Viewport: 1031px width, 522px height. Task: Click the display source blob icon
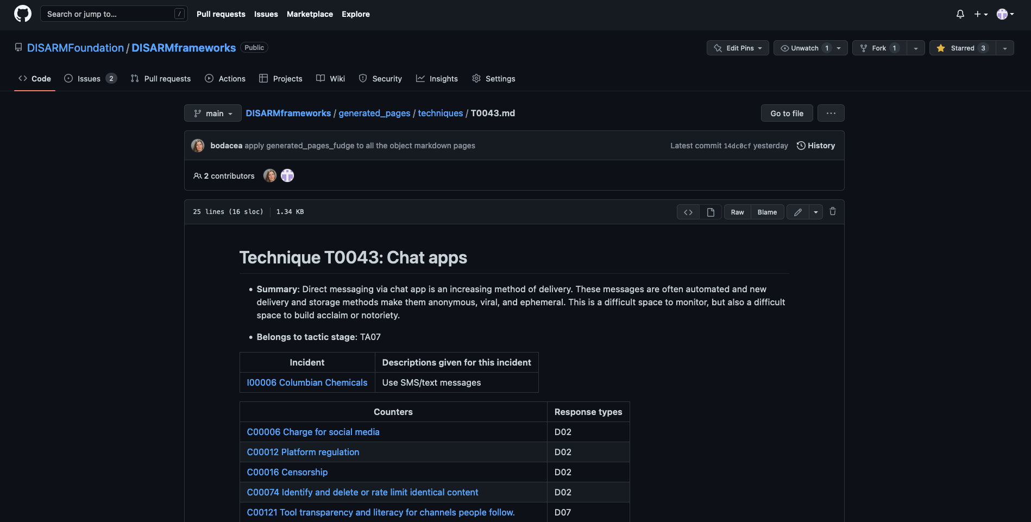(x=688, y=212)
